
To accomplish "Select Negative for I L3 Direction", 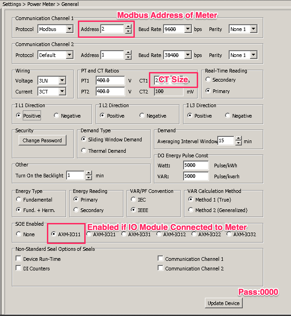I will click(x=239, y=116).
